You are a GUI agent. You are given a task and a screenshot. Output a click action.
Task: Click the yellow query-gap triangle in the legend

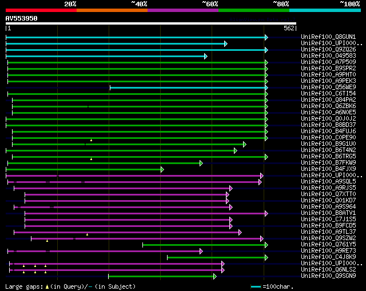point(47,287)
